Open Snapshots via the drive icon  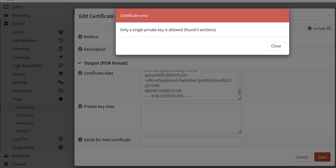coord(61,91)
